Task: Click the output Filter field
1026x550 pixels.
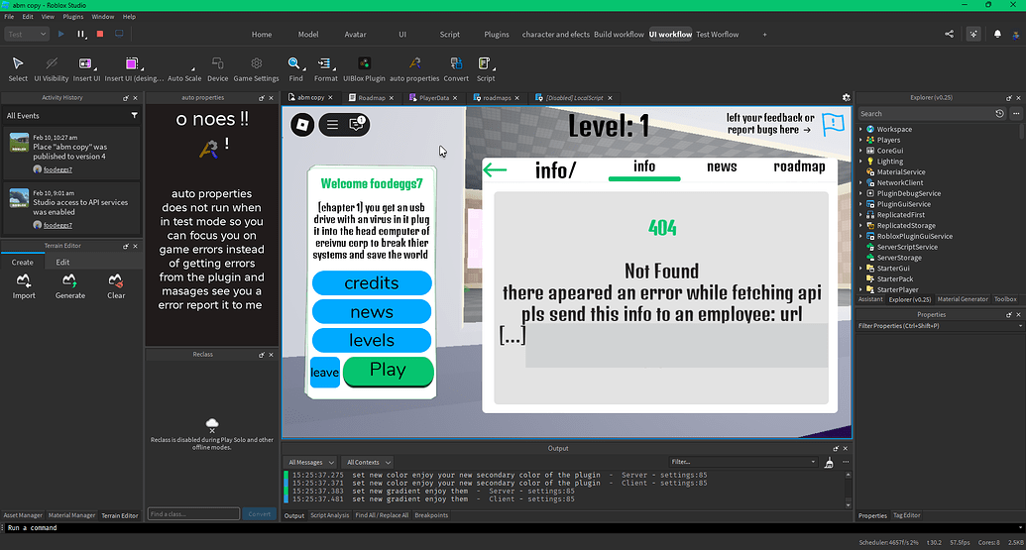Action: click(743, 462)
